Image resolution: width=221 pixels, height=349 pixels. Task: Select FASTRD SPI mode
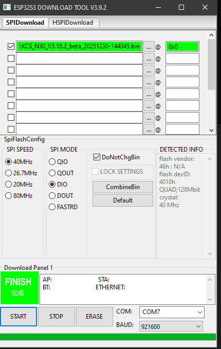coord(63,207)
